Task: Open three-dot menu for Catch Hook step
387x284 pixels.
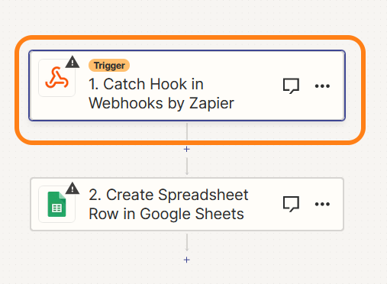Action: (x=322, y=86)
